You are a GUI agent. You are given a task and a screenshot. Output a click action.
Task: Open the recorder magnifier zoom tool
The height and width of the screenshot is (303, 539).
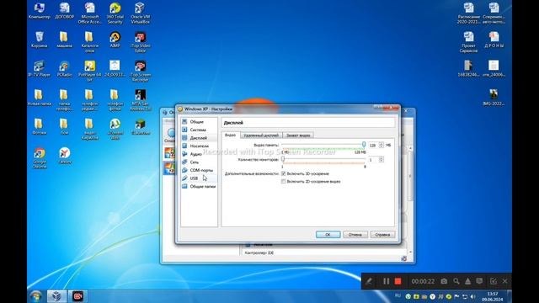(x=456, y=281)
